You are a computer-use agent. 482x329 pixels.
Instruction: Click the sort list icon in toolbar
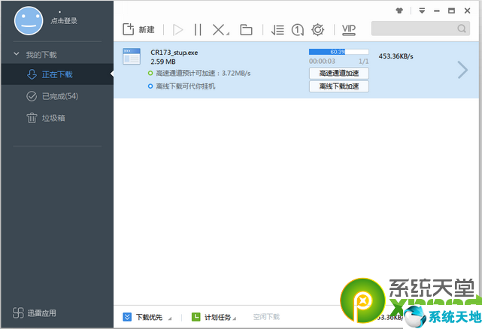277,30
